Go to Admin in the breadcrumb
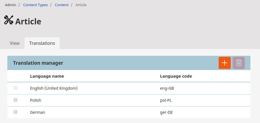The height and width of the screenshot is (123, 260). point(10,5)
